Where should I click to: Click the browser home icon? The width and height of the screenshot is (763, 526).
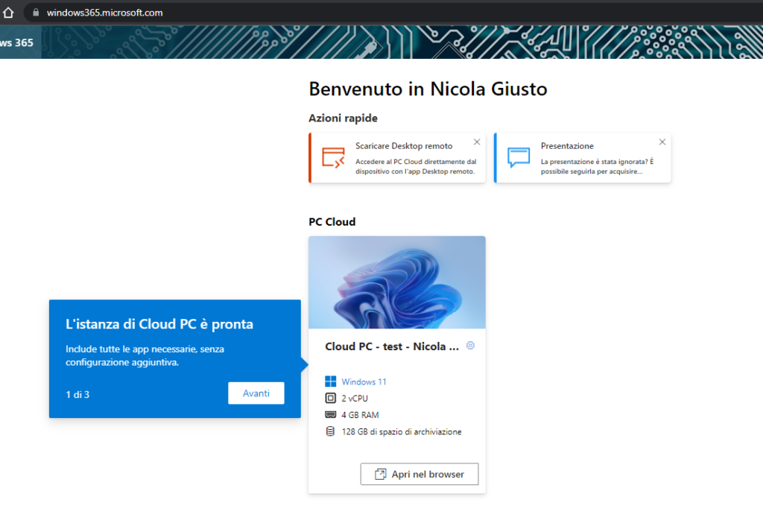pyautogui.click(x=8, y=13)
